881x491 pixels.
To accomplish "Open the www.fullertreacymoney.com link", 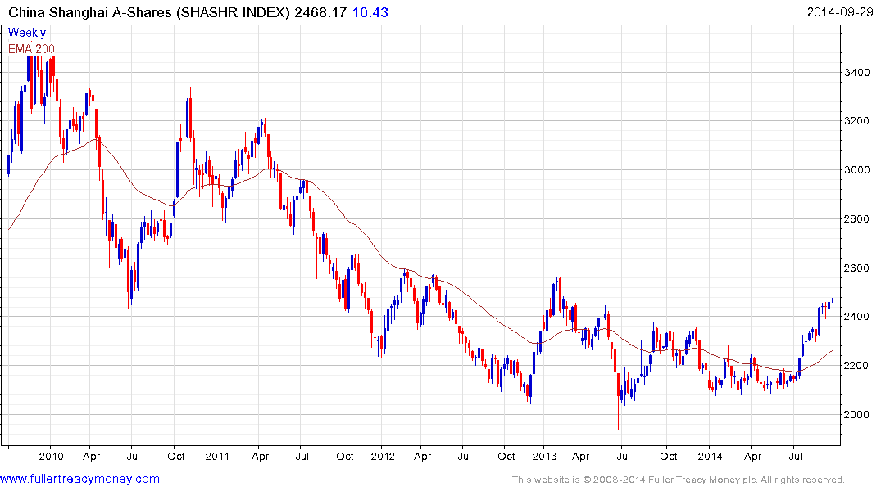I will [79, 479].
